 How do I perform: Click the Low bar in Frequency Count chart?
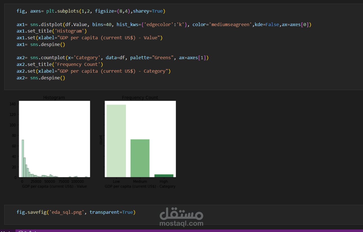(x=116, y=141)
